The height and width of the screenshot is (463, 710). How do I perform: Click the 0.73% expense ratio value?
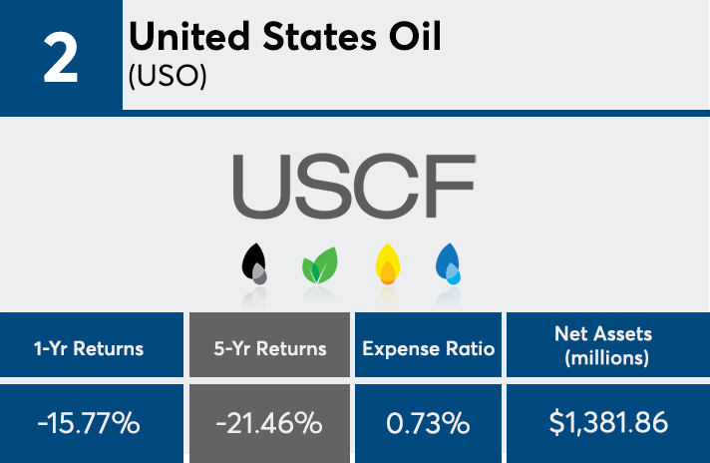(429, 423)
